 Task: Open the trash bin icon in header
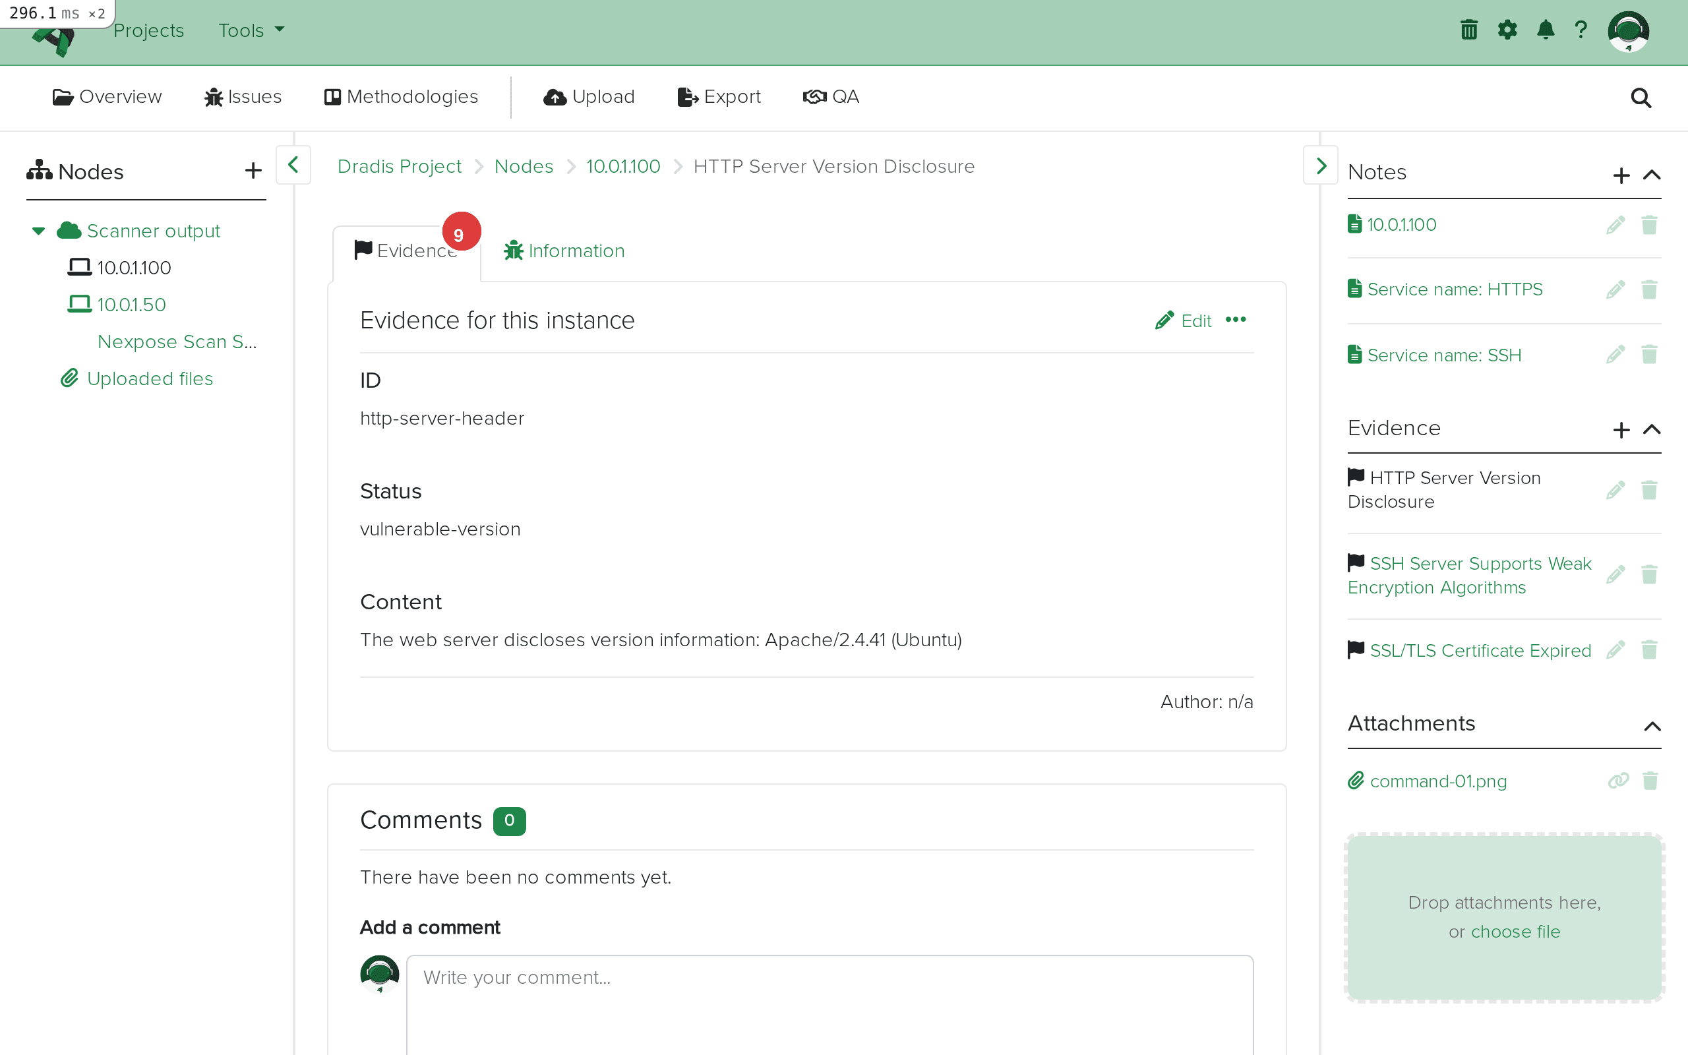pos(1468,30)
